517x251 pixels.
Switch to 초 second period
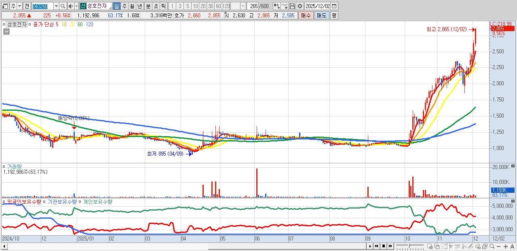tap(156, 6)
